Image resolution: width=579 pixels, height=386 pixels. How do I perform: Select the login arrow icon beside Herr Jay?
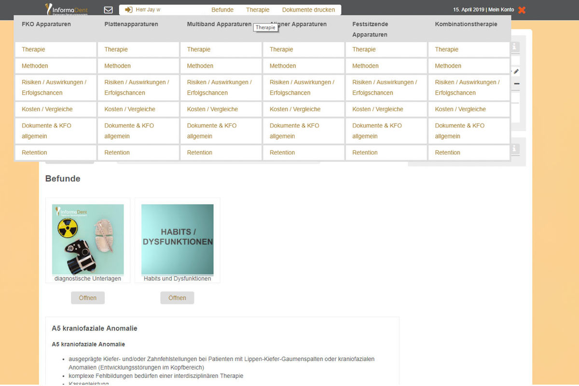click(x=128, y=9)
